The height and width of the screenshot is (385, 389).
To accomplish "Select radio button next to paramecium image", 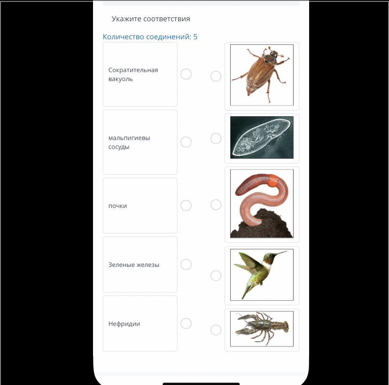I will tap(216, 138).
